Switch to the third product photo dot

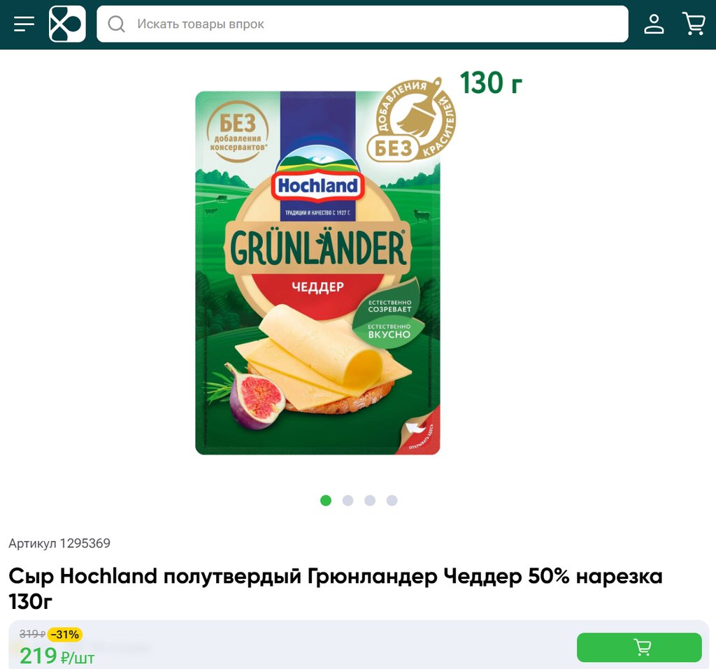pos(370,501)
